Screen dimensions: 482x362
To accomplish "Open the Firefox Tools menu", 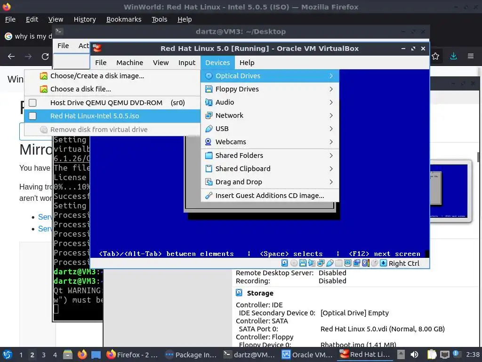I will tap(159, 19).
